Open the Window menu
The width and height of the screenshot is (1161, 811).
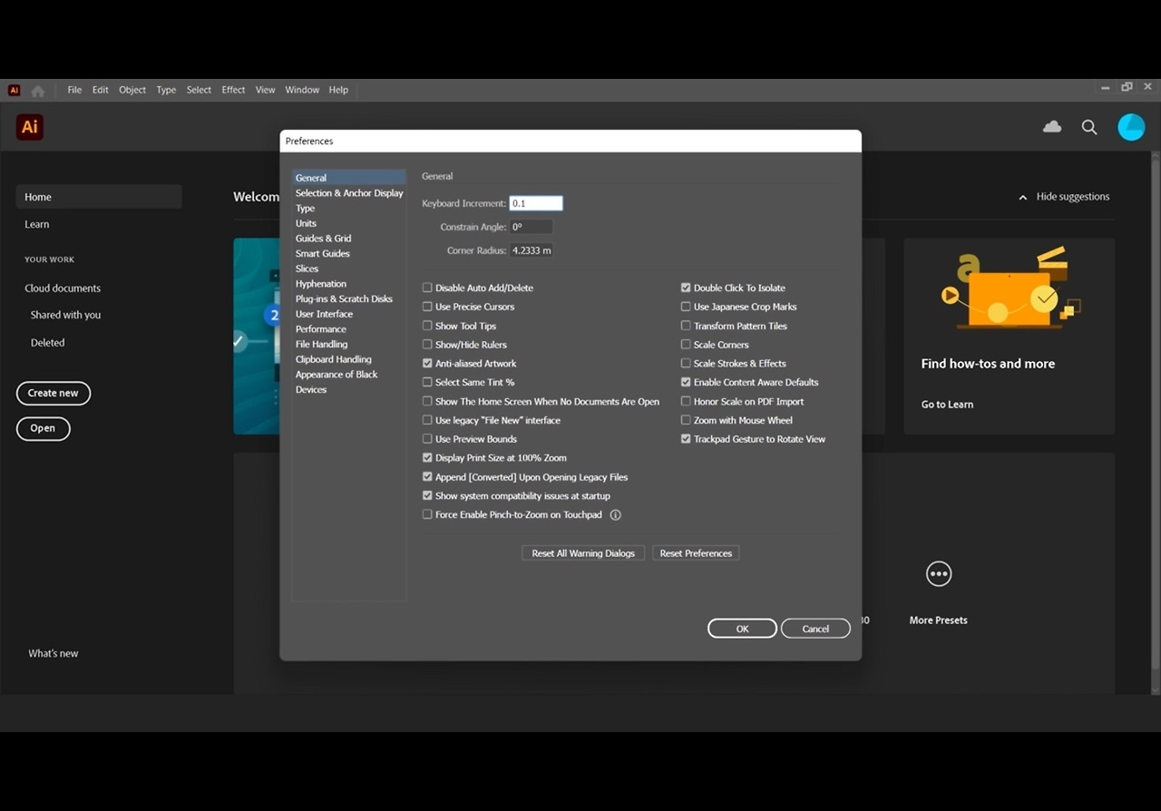click(x=302, y=90)
